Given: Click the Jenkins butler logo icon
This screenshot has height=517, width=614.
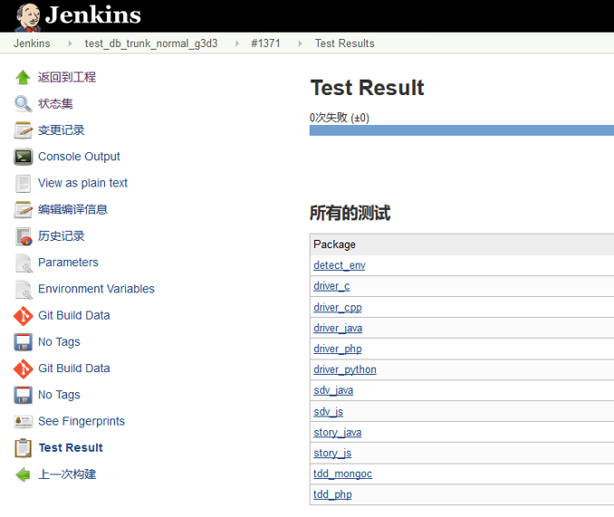Looking at the screenshot, I should pyautogui.click(x=26, y=15).
